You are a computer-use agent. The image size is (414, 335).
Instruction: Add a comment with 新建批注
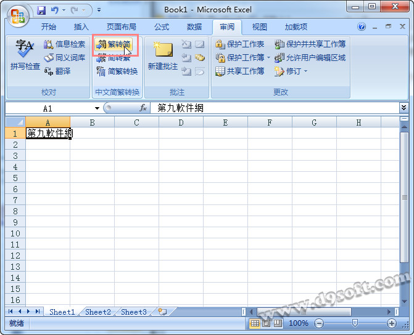pyautogui.click(x=163, y=56)
